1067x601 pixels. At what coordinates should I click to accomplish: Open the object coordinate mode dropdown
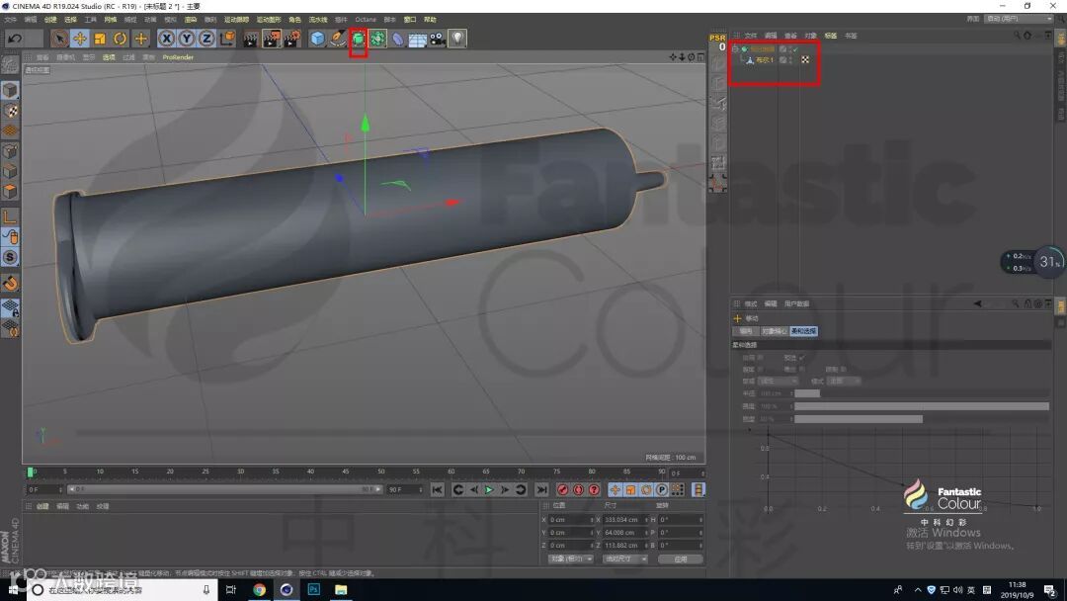click(x=570, y=558)
